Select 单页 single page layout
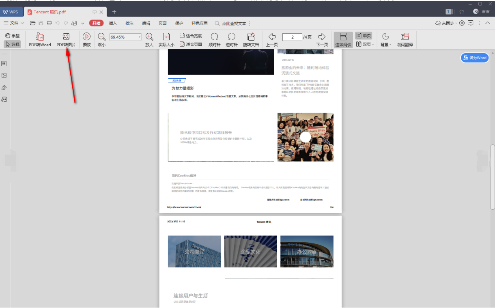 (x=364, y=36)
